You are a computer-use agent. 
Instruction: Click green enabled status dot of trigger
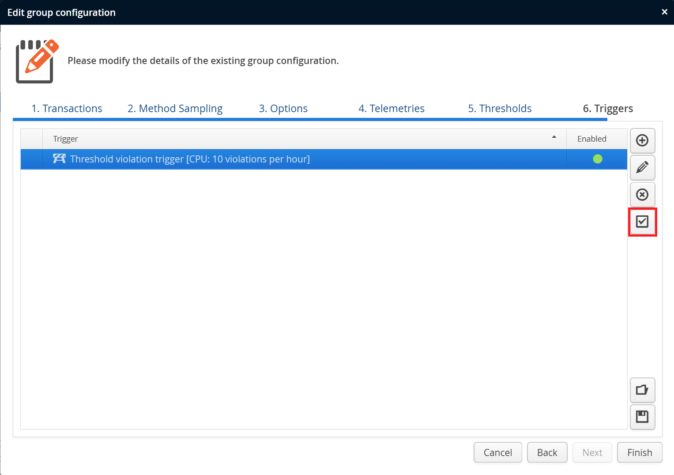[x=598, y=159]
